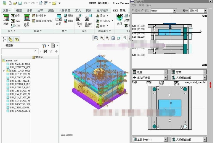Open 装配定义 mold base definition
The image size is (215, 143).
(x=27, y=20)
